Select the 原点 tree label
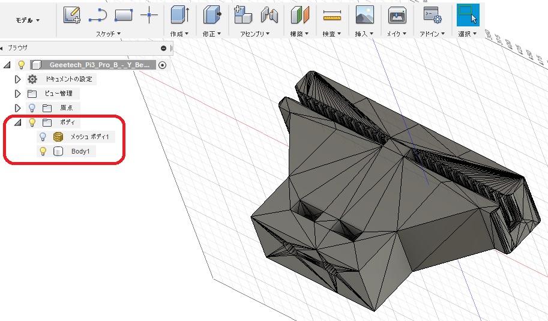The image size is (548, 321). coord(67,107)
